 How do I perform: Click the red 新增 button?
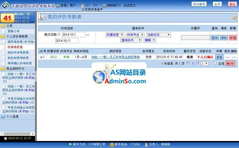coord(233,38)
